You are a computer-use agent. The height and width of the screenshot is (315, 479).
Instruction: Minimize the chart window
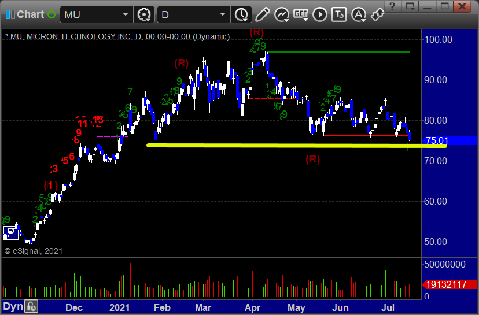pyautogui.click(x=428, y=6)
